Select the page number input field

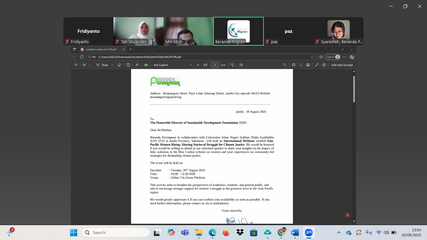(215, 65)
